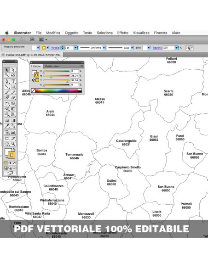The image size is (208, 268).
Task: Select the Width tool
Action: click(7, 109)
